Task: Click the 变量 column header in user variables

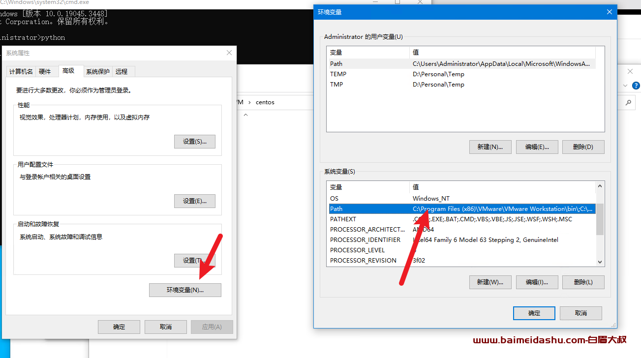Action: coord(368,53)
